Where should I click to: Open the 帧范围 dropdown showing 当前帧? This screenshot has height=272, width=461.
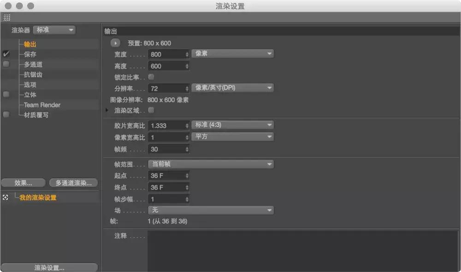click(x=211, y=164)
